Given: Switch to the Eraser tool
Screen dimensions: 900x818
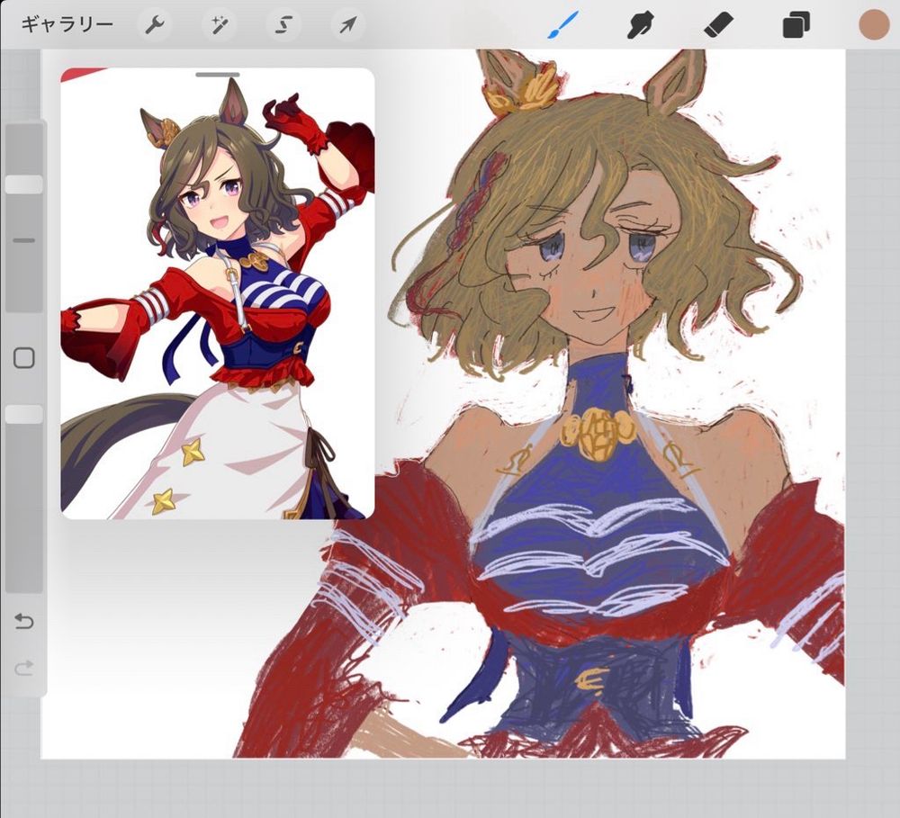Looking at the screenshot, I should coord(718,25).
